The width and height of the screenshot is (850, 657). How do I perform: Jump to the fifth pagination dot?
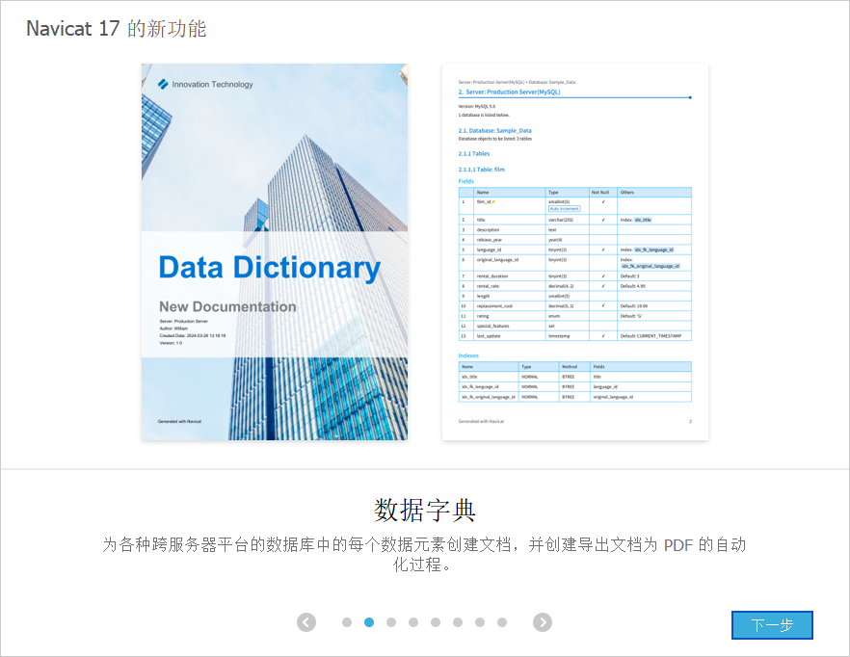click(x=436, y=622)
